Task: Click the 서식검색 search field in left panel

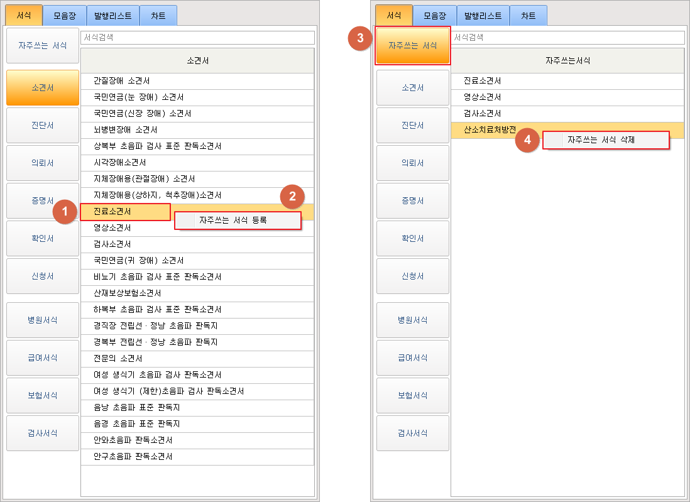Action: [197, 38]
